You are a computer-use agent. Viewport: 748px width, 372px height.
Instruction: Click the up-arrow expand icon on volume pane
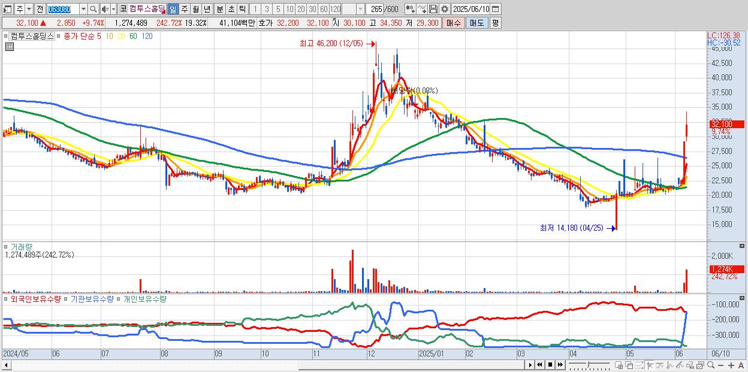click(x=743, y=246)
